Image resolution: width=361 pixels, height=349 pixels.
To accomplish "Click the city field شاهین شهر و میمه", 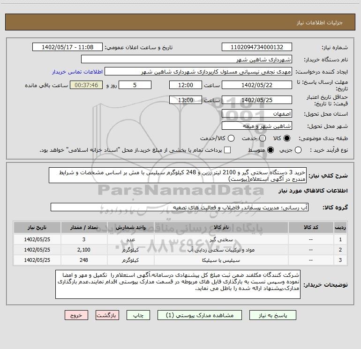I will point(257,126).
